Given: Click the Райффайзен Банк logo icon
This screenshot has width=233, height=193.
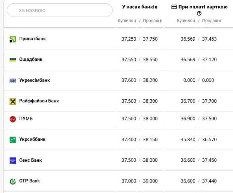Looking at the screenshot, I should point(13,101).
